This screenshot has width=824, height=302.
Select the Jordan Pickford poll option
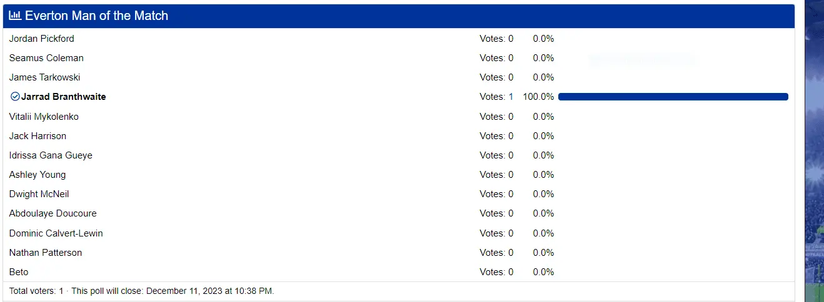[41, 39]
